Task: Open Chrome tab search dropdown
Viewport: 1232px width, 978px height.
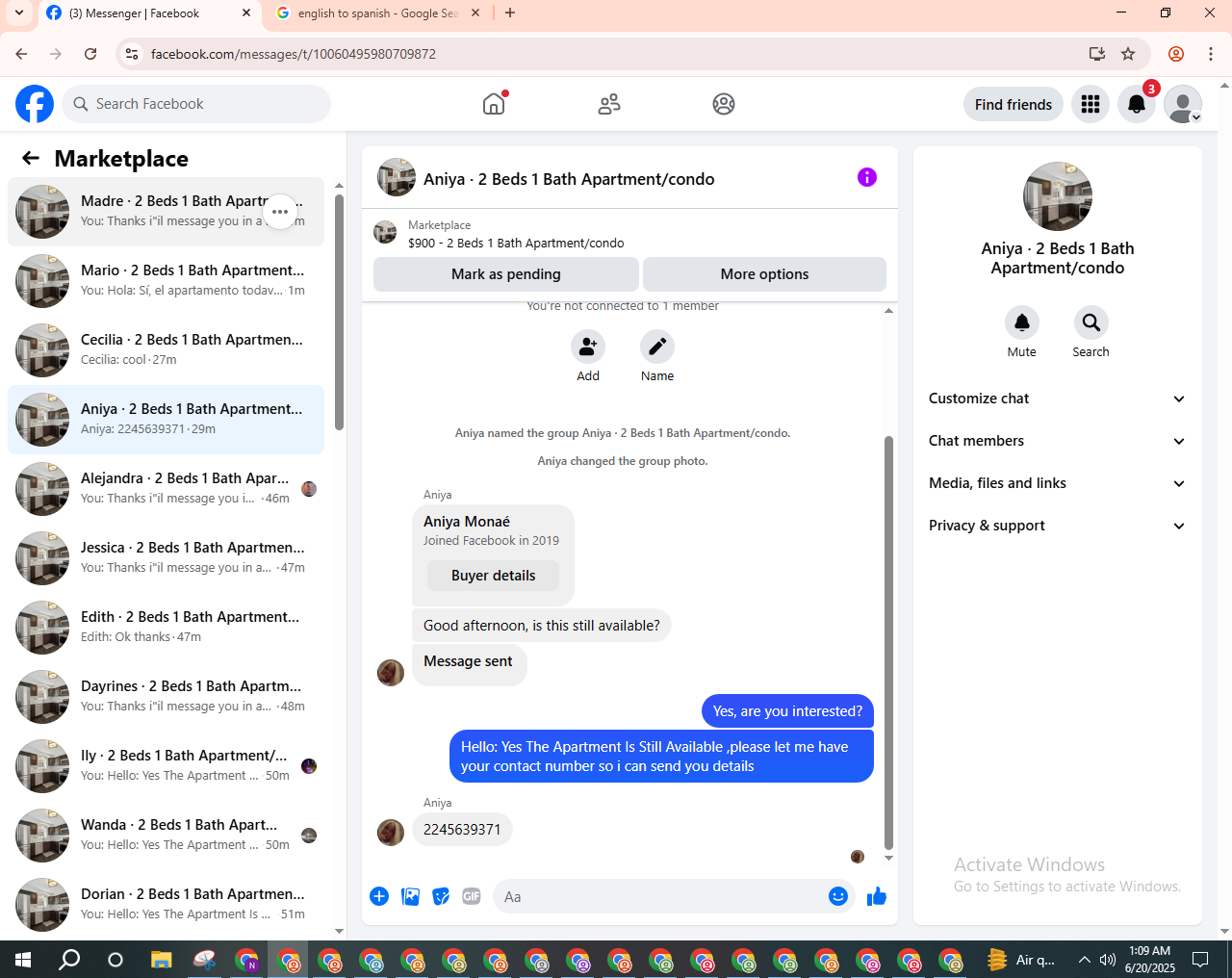Action: (18, 13)
